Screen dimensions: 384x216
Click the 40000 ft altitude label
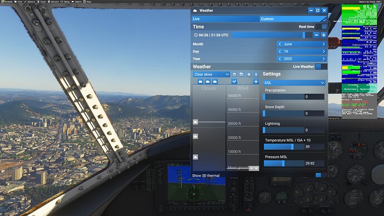(234, 110)
